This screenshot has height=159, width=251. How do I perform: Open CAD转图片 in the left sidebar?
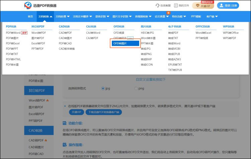coord(36,147)
